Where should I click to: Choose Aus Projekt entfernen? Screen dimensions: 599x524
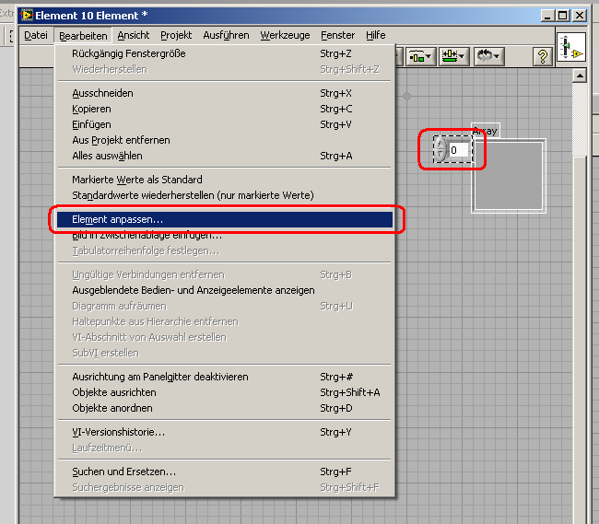[x=225, y=140]
